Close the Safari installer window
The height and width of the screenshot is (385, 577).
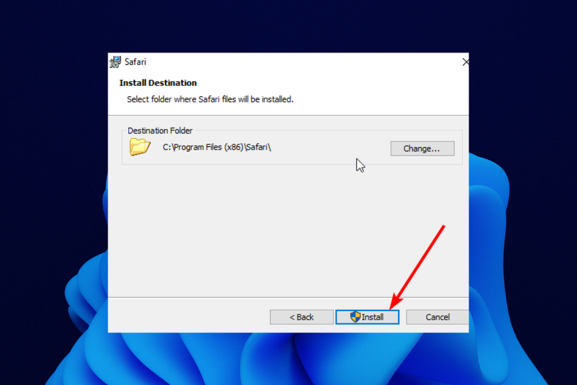point(465,62)
